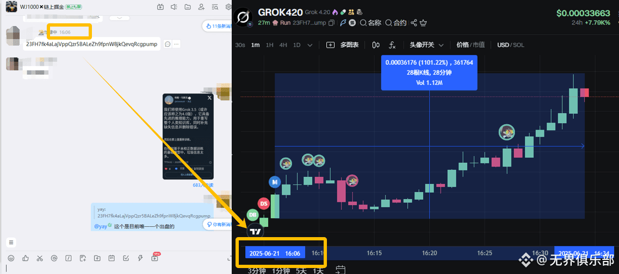Select the 1H timeframe
The image size is (619, 274).
(x=269, y=45)
